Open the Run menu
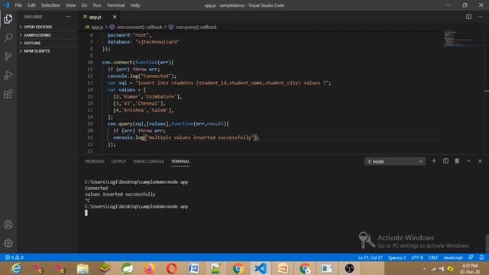489x275 pixels. coord(97,5)
